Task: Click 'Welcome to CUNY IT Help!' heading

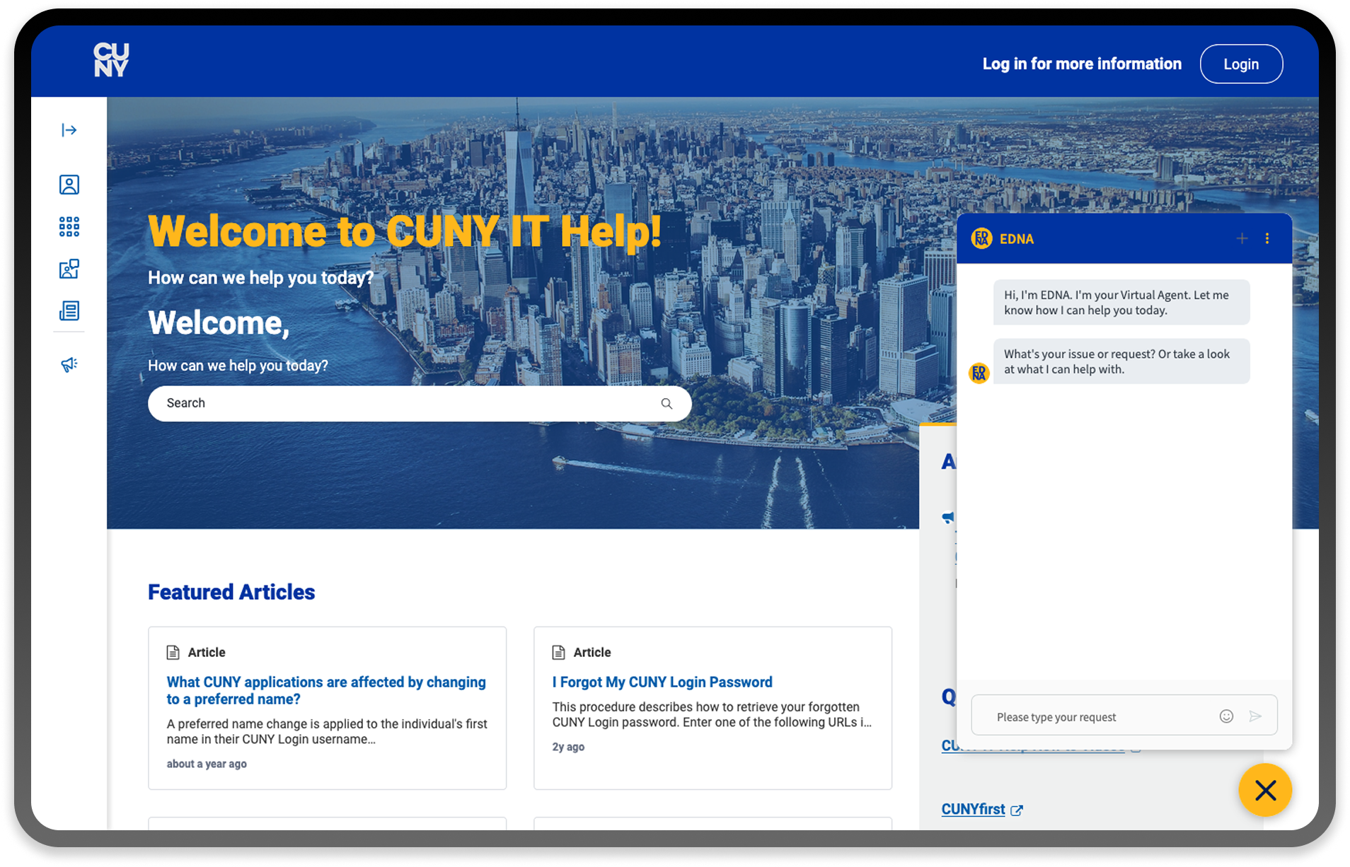Action: (x=405, y=231)
